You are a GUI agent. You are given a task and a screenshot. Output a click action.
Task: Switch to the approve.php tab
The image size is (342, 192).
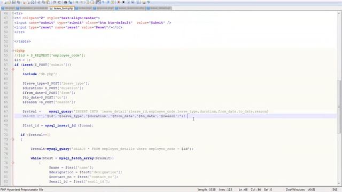coord(103,9)
